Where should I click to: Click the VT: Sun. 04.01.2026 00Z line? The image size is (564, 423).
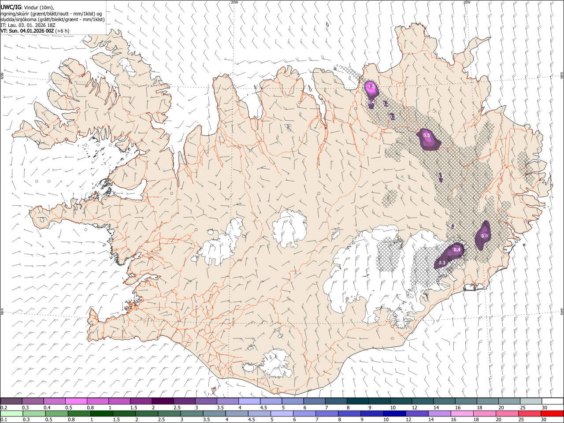click(34, 31)
